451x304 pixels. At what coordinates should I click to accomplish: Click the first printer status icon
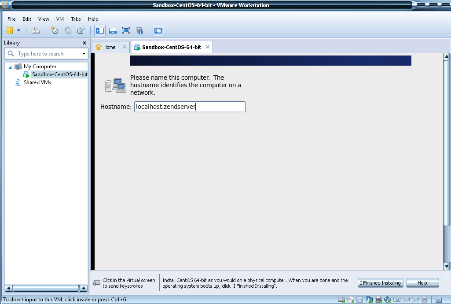pyautogui.click(x=378, y=300)
